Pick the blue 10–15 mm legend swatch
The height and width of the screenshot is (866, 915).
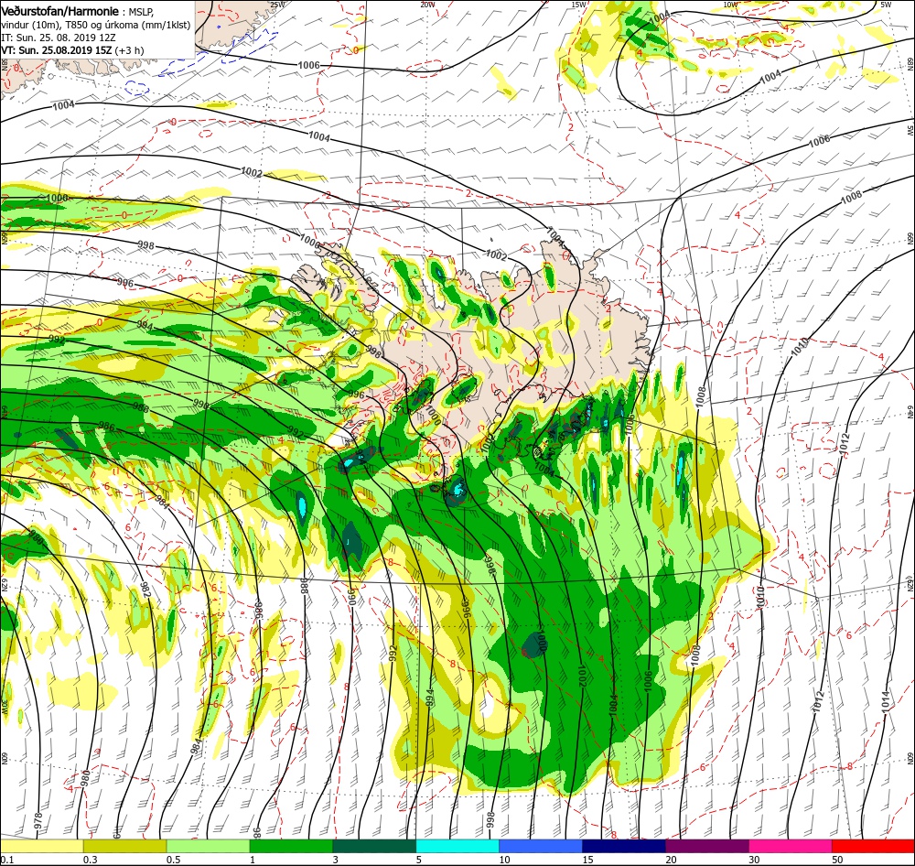(x=541, y=846)
